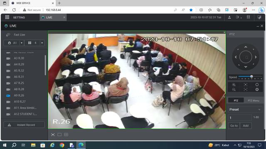Pan PTZ camera right
The height and width of the screenshot is (149, 266).
click(256, 57)
